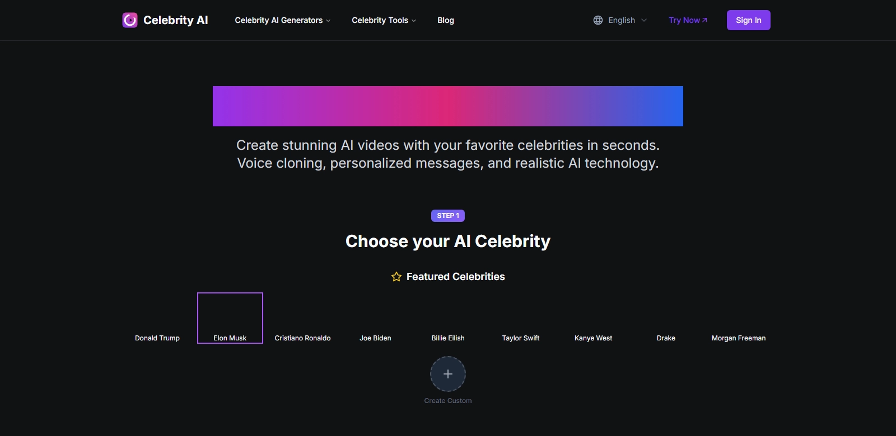Open the English language selector
This screenshot has height=436, width=896.
[x=620, y=20]
